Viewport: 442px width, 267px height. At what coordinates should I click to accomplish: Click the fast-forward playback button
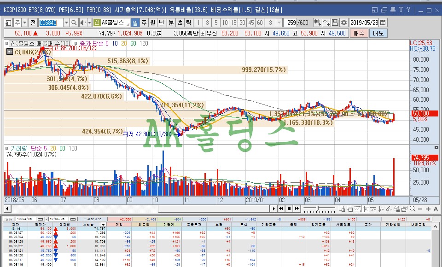(x=297, y=209)
